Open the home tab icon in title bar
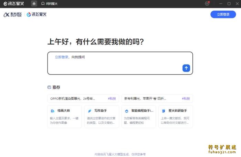Screen dimensions: 241x157 point(34,3)
